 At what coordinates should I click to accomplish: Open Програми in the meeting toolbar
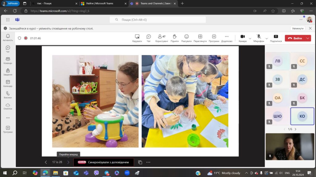(x=214, y=38)
